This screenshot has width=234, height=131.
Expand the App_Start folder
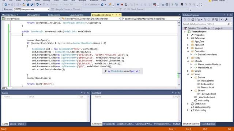tap(188, 45)
